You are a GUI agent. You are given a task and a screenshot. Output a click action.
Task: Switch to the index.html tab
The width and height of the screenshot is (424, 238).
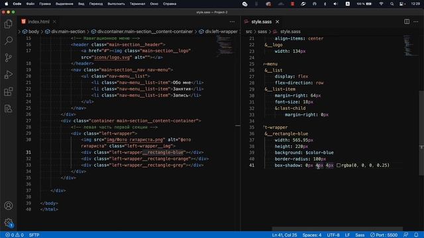(x=38, y=22)
